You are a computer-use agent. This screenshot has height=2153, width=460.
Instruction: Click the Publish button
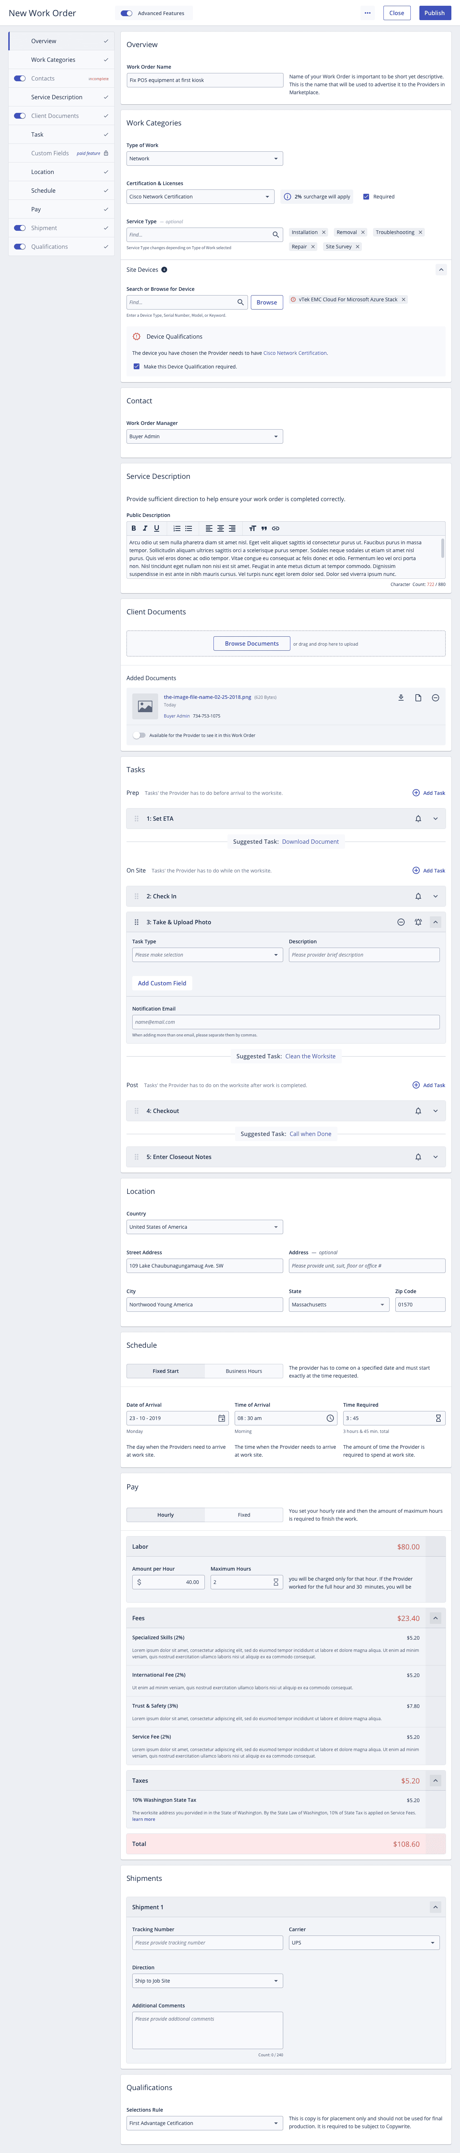(435, 13)
